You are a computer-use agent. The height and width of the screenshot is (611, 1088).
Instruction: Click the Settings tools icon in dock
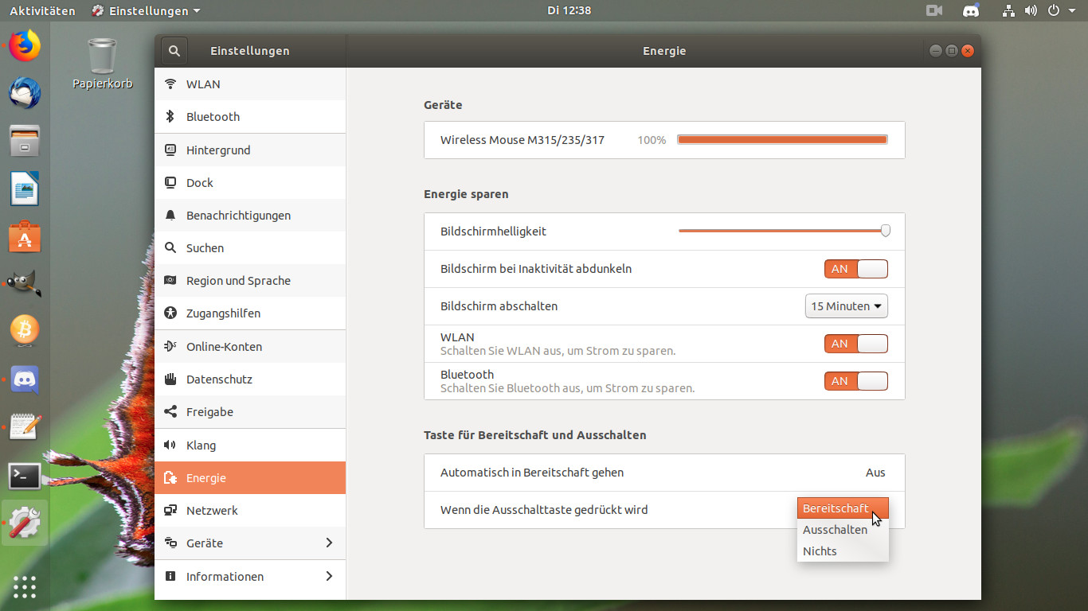point(25,523)
